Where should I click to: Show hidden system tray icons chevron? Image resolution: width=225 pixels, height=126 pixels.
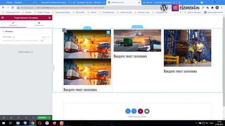[197, 123]
